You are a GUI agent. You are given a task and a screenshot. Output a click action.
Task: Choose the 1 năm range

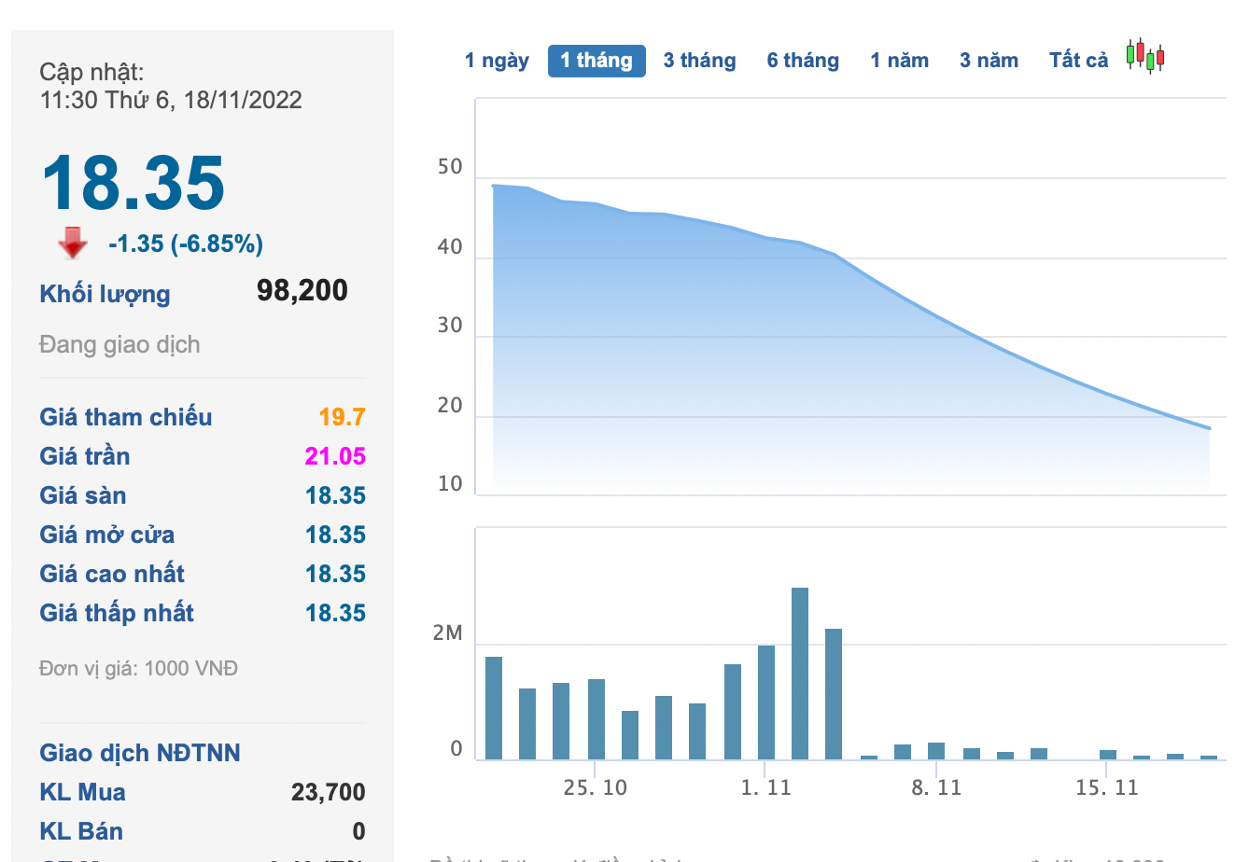coord(899,61)
